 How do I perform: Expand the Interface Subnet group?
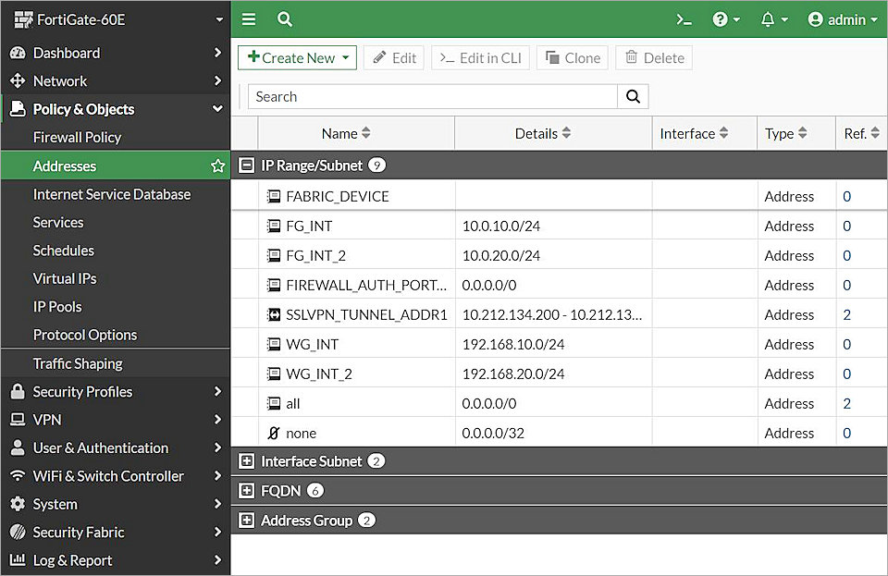point(246,461)
